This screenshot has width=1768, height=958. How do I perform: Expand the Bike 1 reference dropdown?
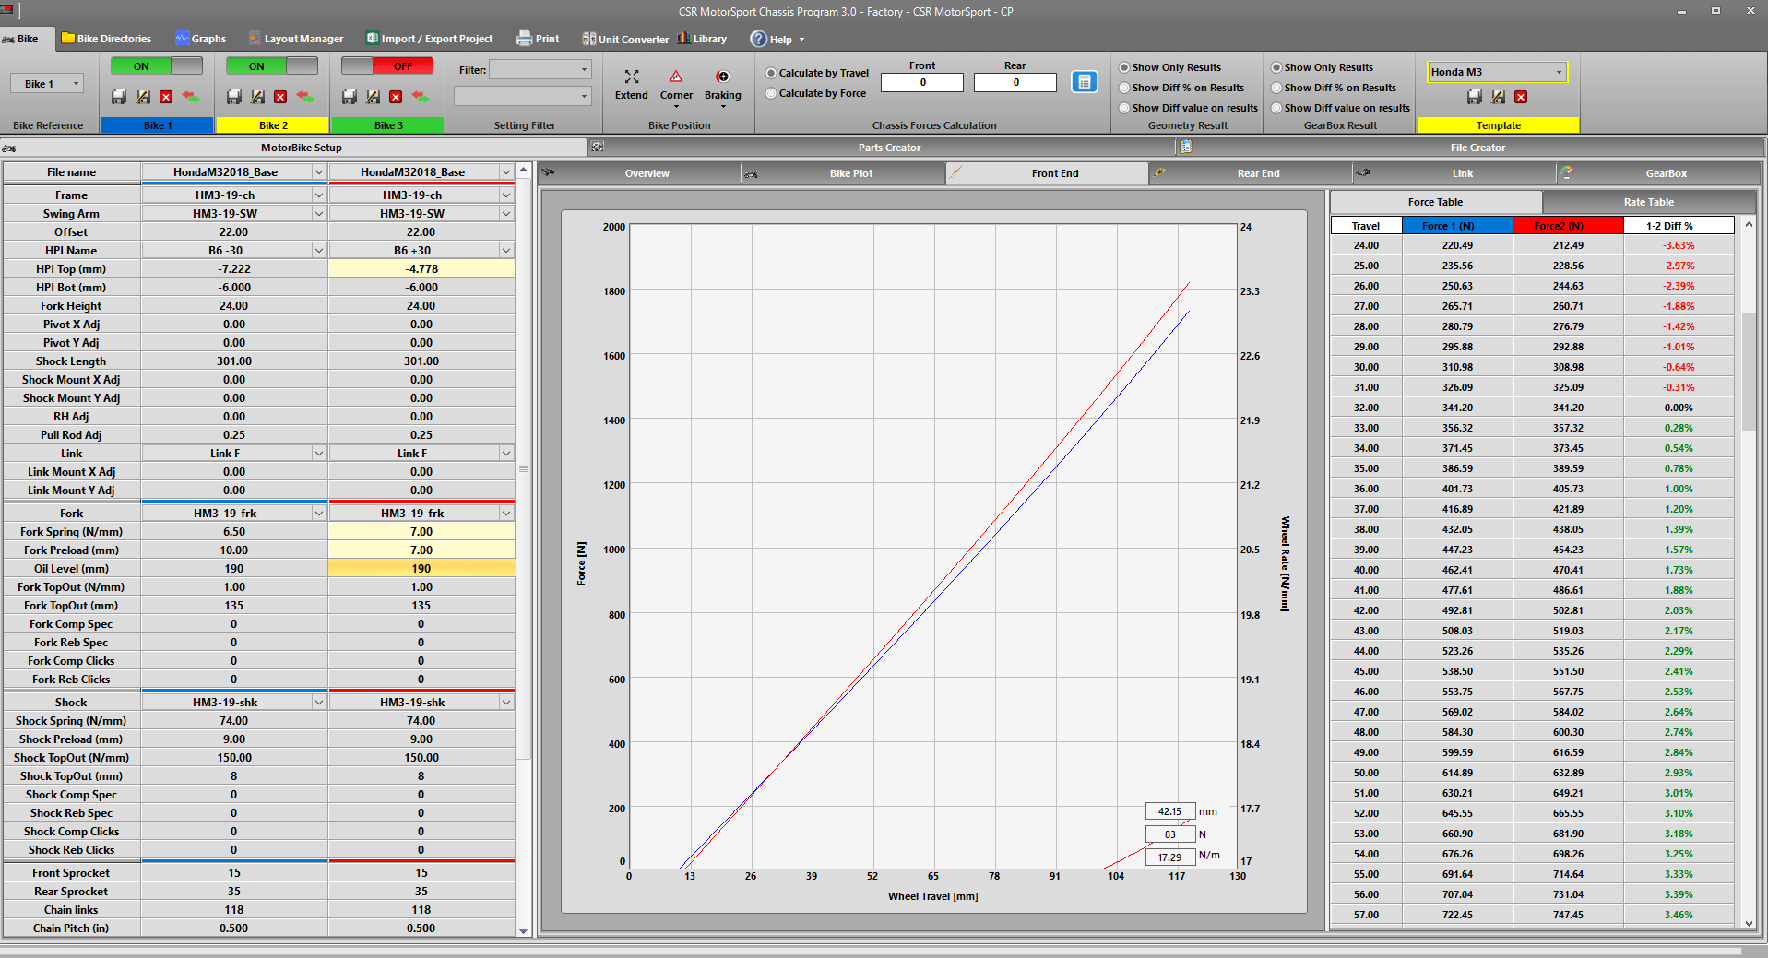coord(76,84)
